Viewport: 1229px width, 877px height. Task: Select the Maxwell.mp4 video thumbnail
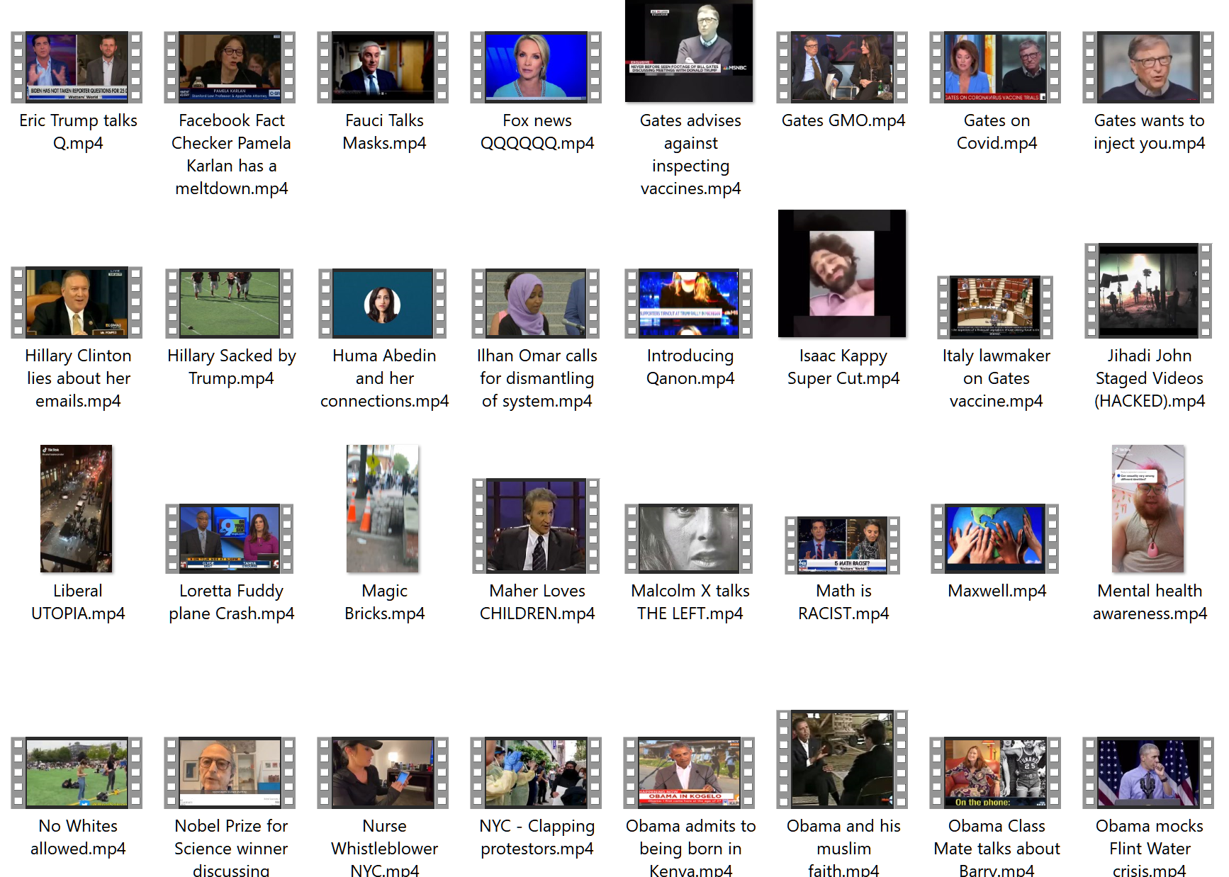click(x=996, y=538)
